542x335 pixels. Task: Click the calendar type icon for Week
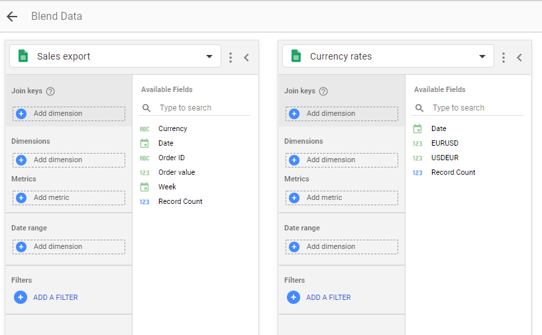pos(144,187)
